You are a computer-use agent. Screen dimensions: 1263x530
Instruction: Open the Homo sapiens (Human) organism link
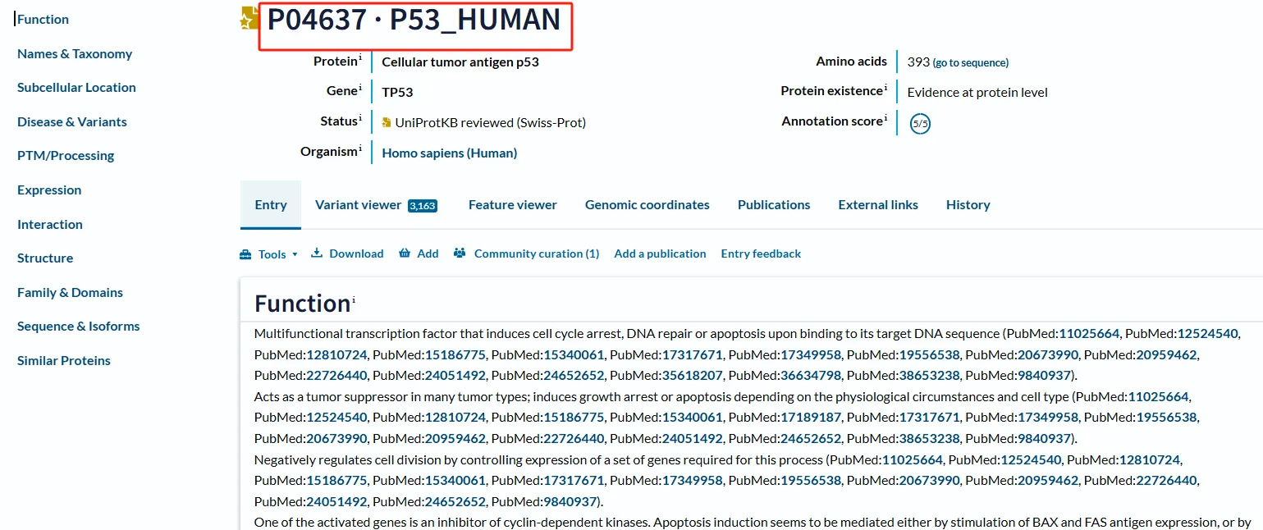(449, 153)
